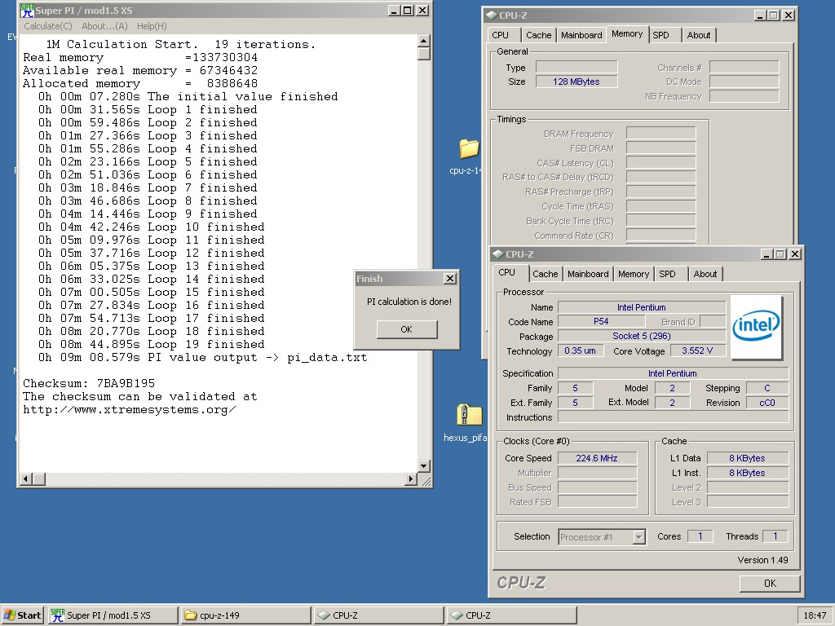Viewport: 835px width, 626px height.
Task: Open the Help(H) menu in Super PI
Action: click(x=152, y=26)
